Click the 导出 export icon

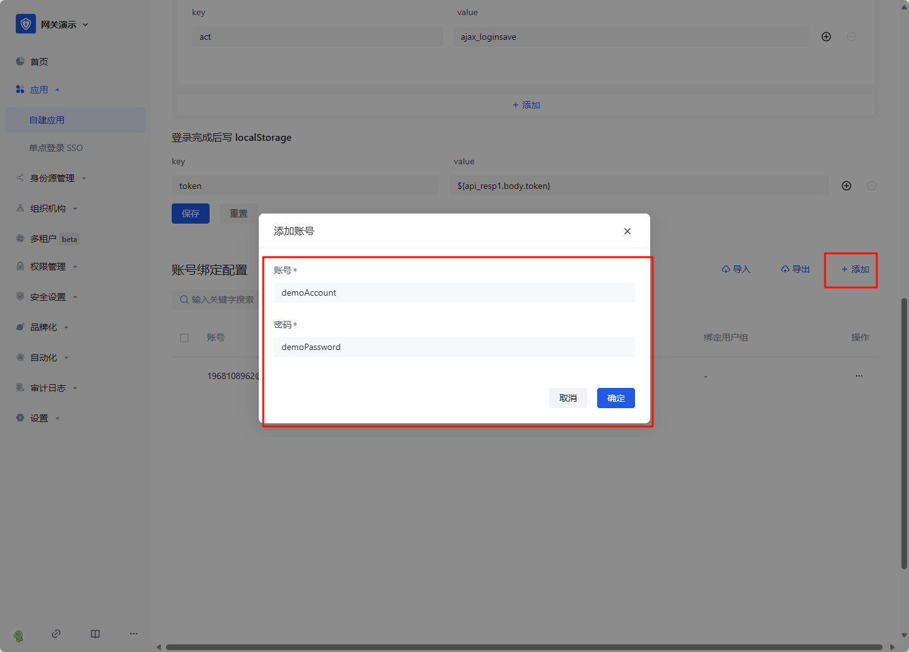[x=785, y=269]
